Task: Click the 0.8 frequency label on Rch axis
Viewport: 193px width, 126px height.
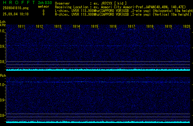Action: [x=2, y=115]
